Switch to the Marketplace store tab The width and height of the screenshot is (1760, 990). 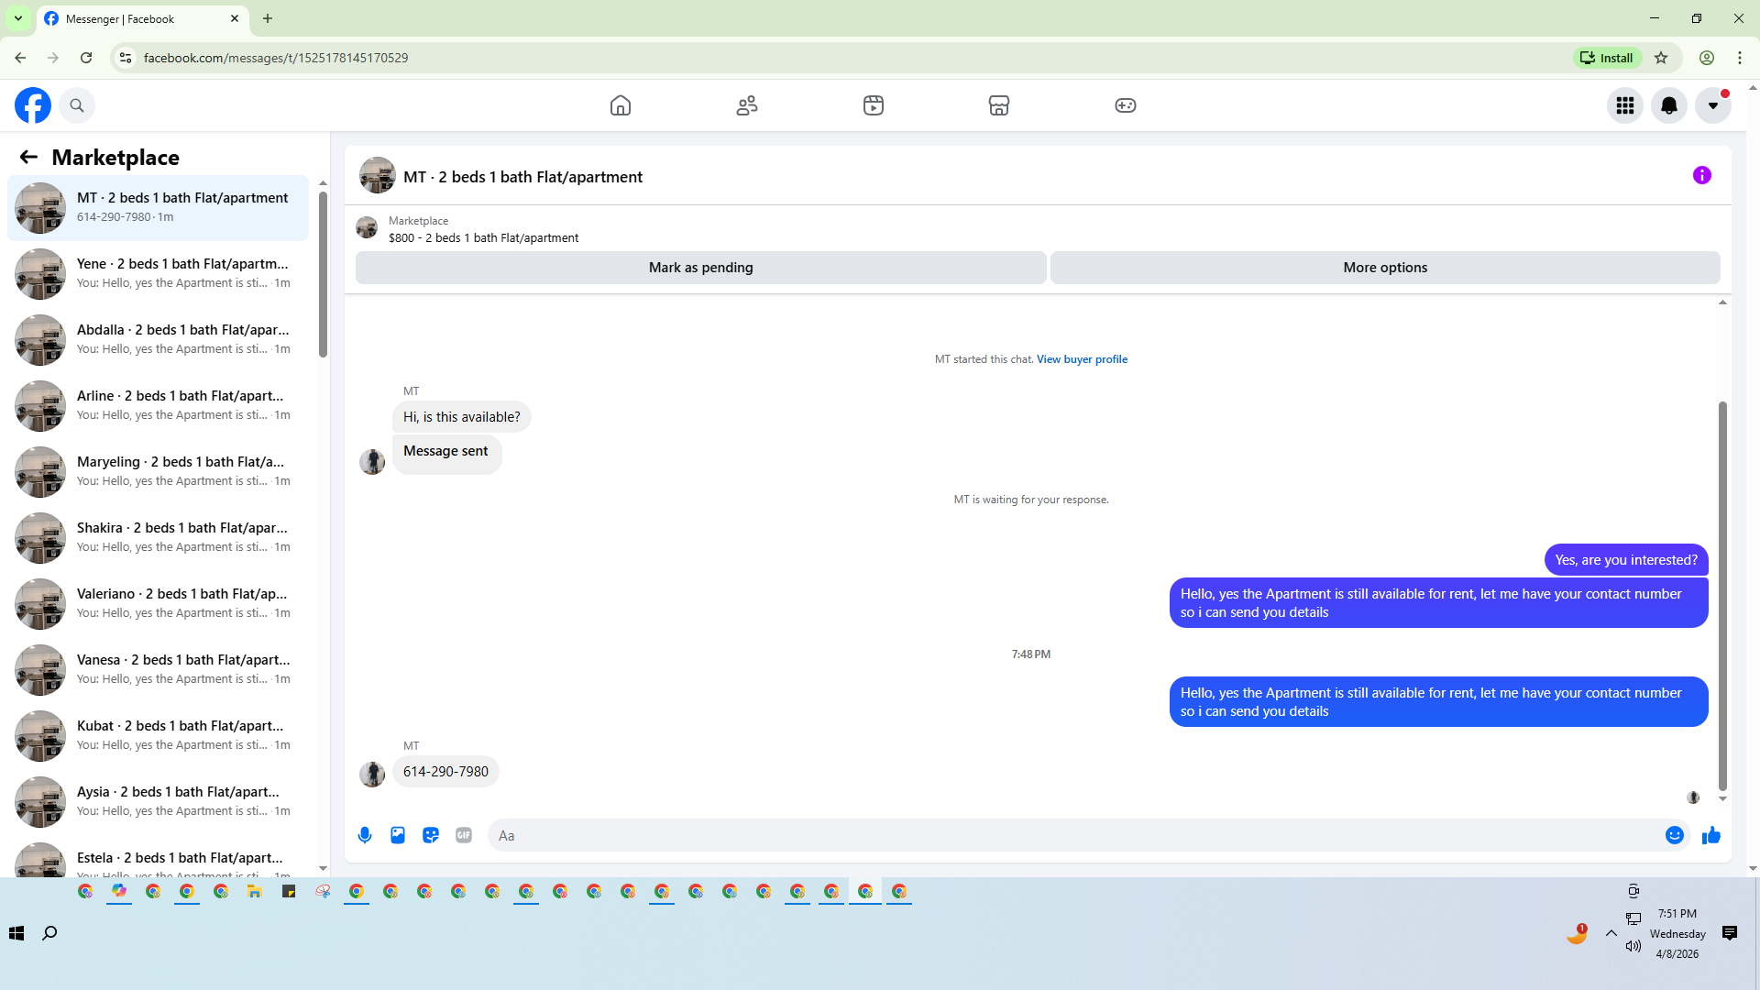(x=998, y=105)
